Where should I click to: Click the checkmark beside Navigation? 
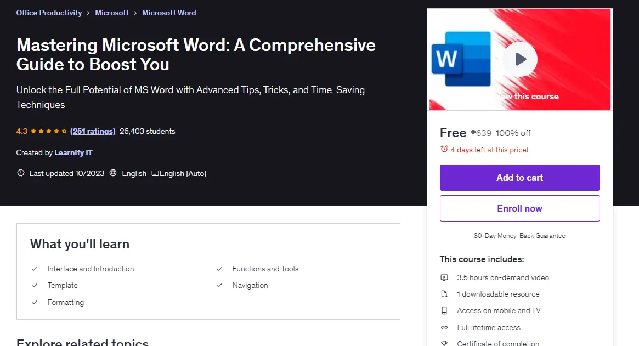tap(219, 285)
